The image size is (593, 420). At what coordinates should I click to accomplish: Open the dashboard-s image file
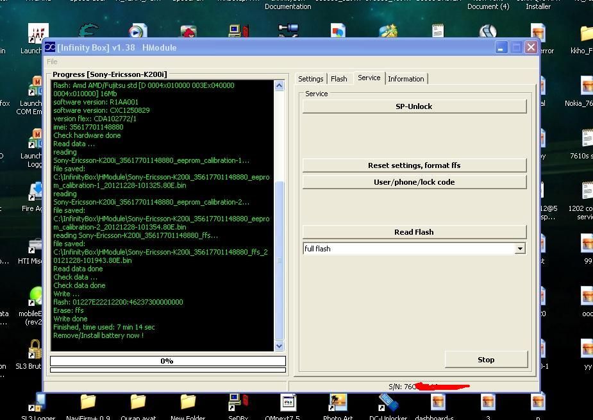[x=438, y=403]
